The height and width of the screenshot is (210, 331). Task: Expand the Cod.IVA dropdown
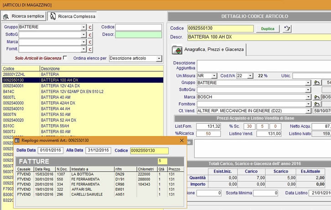250,76
